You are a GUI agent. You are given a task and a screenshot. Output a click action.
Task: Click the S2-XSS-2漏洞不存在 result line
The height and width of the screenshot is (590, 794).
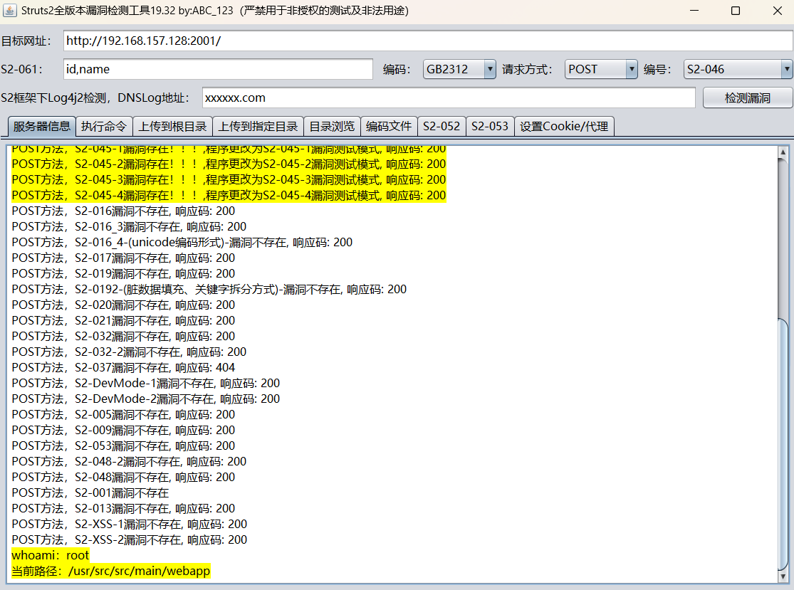tap(129, 540)
